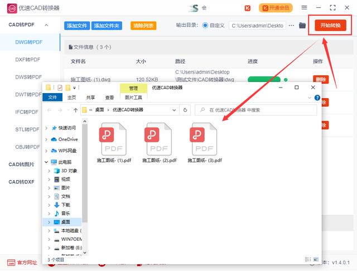Open the 查看 tab in Explorer ribbon
Image resolution: width=357 pixels, height=271 pixels.
(109, 98)
